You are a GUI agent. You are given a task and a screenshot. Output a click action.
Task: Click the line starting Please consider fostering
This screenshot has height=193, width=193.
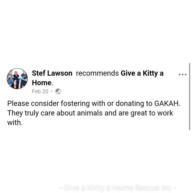point(94,103)
